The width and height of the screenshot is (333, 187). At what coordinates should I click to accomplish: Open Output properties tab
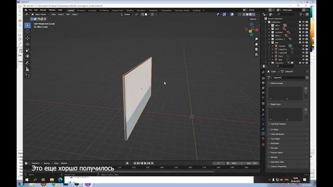[263, 83]
